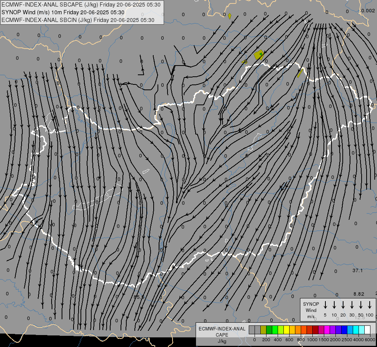Click the ECMWF-INDEX-ANAL CAPE legend label
This screenshot has width=377, height=347.
222,332
